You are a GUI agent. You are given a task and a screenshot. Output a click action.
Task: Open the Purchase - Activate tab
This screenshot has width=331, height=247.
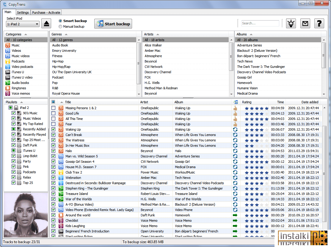(46, 12)
